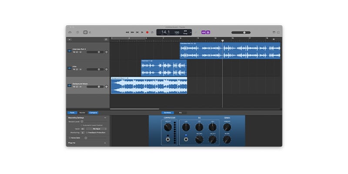Open the Library icon in toolbar
348x174 pixels.
point(70,32)
